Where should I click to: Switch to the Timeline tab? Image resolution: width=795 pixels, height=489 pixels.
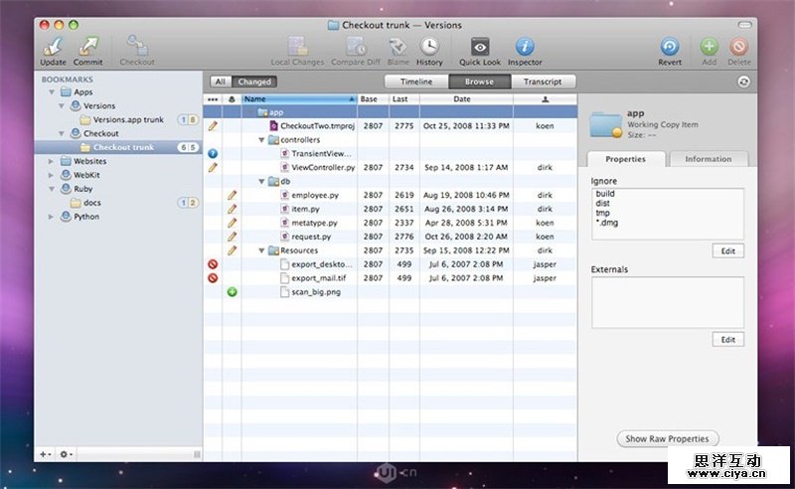[416, 81]
